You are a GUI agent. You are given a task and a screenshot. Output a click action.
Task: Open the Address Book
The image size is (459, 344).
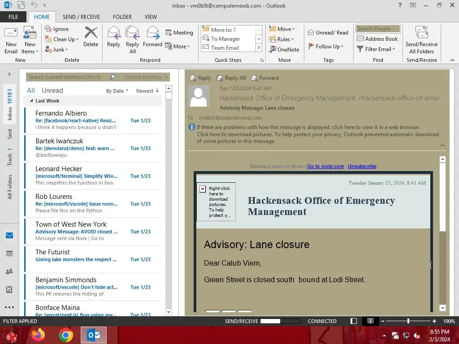[377, 39]
